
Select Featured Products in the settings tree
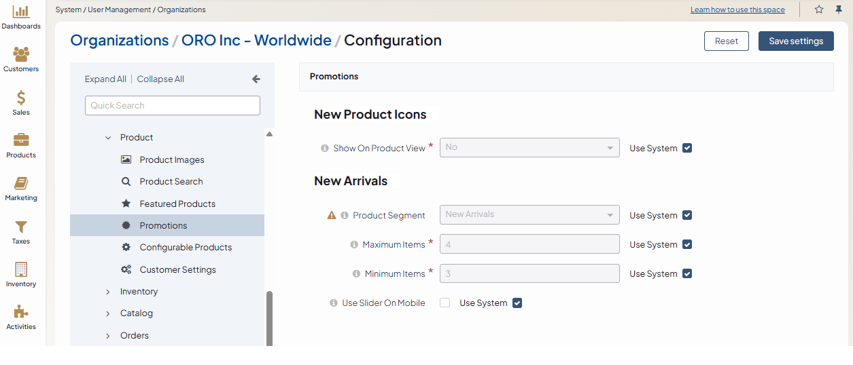coord(177,204)
